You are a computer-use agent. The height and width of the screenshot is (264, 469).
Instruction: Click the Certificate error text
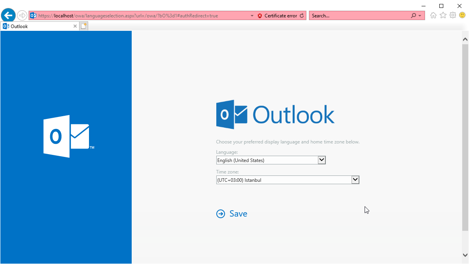point(280,15)
